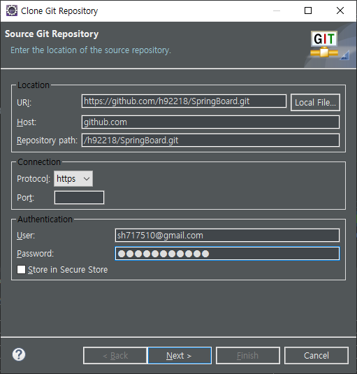357x374 pixels.
Task: Click the Local File... button
Action: [315, 102]
